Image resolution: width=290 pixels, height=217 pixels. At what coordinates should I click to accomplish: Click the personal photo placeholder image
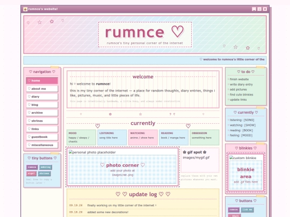click(92, 152)
